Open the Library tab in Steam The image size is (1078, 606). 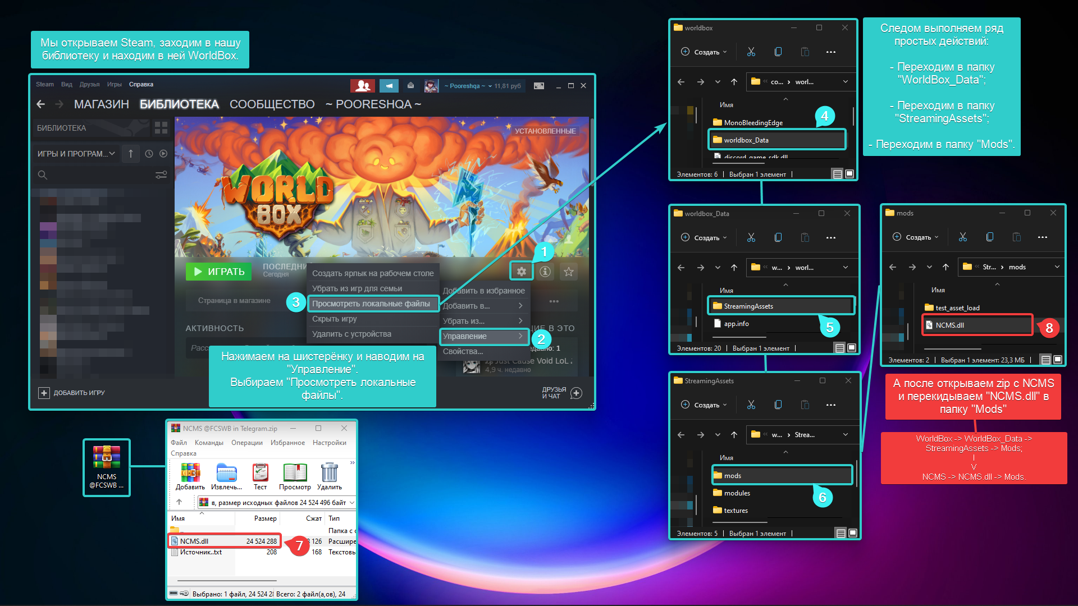click(x=179, y=104)
